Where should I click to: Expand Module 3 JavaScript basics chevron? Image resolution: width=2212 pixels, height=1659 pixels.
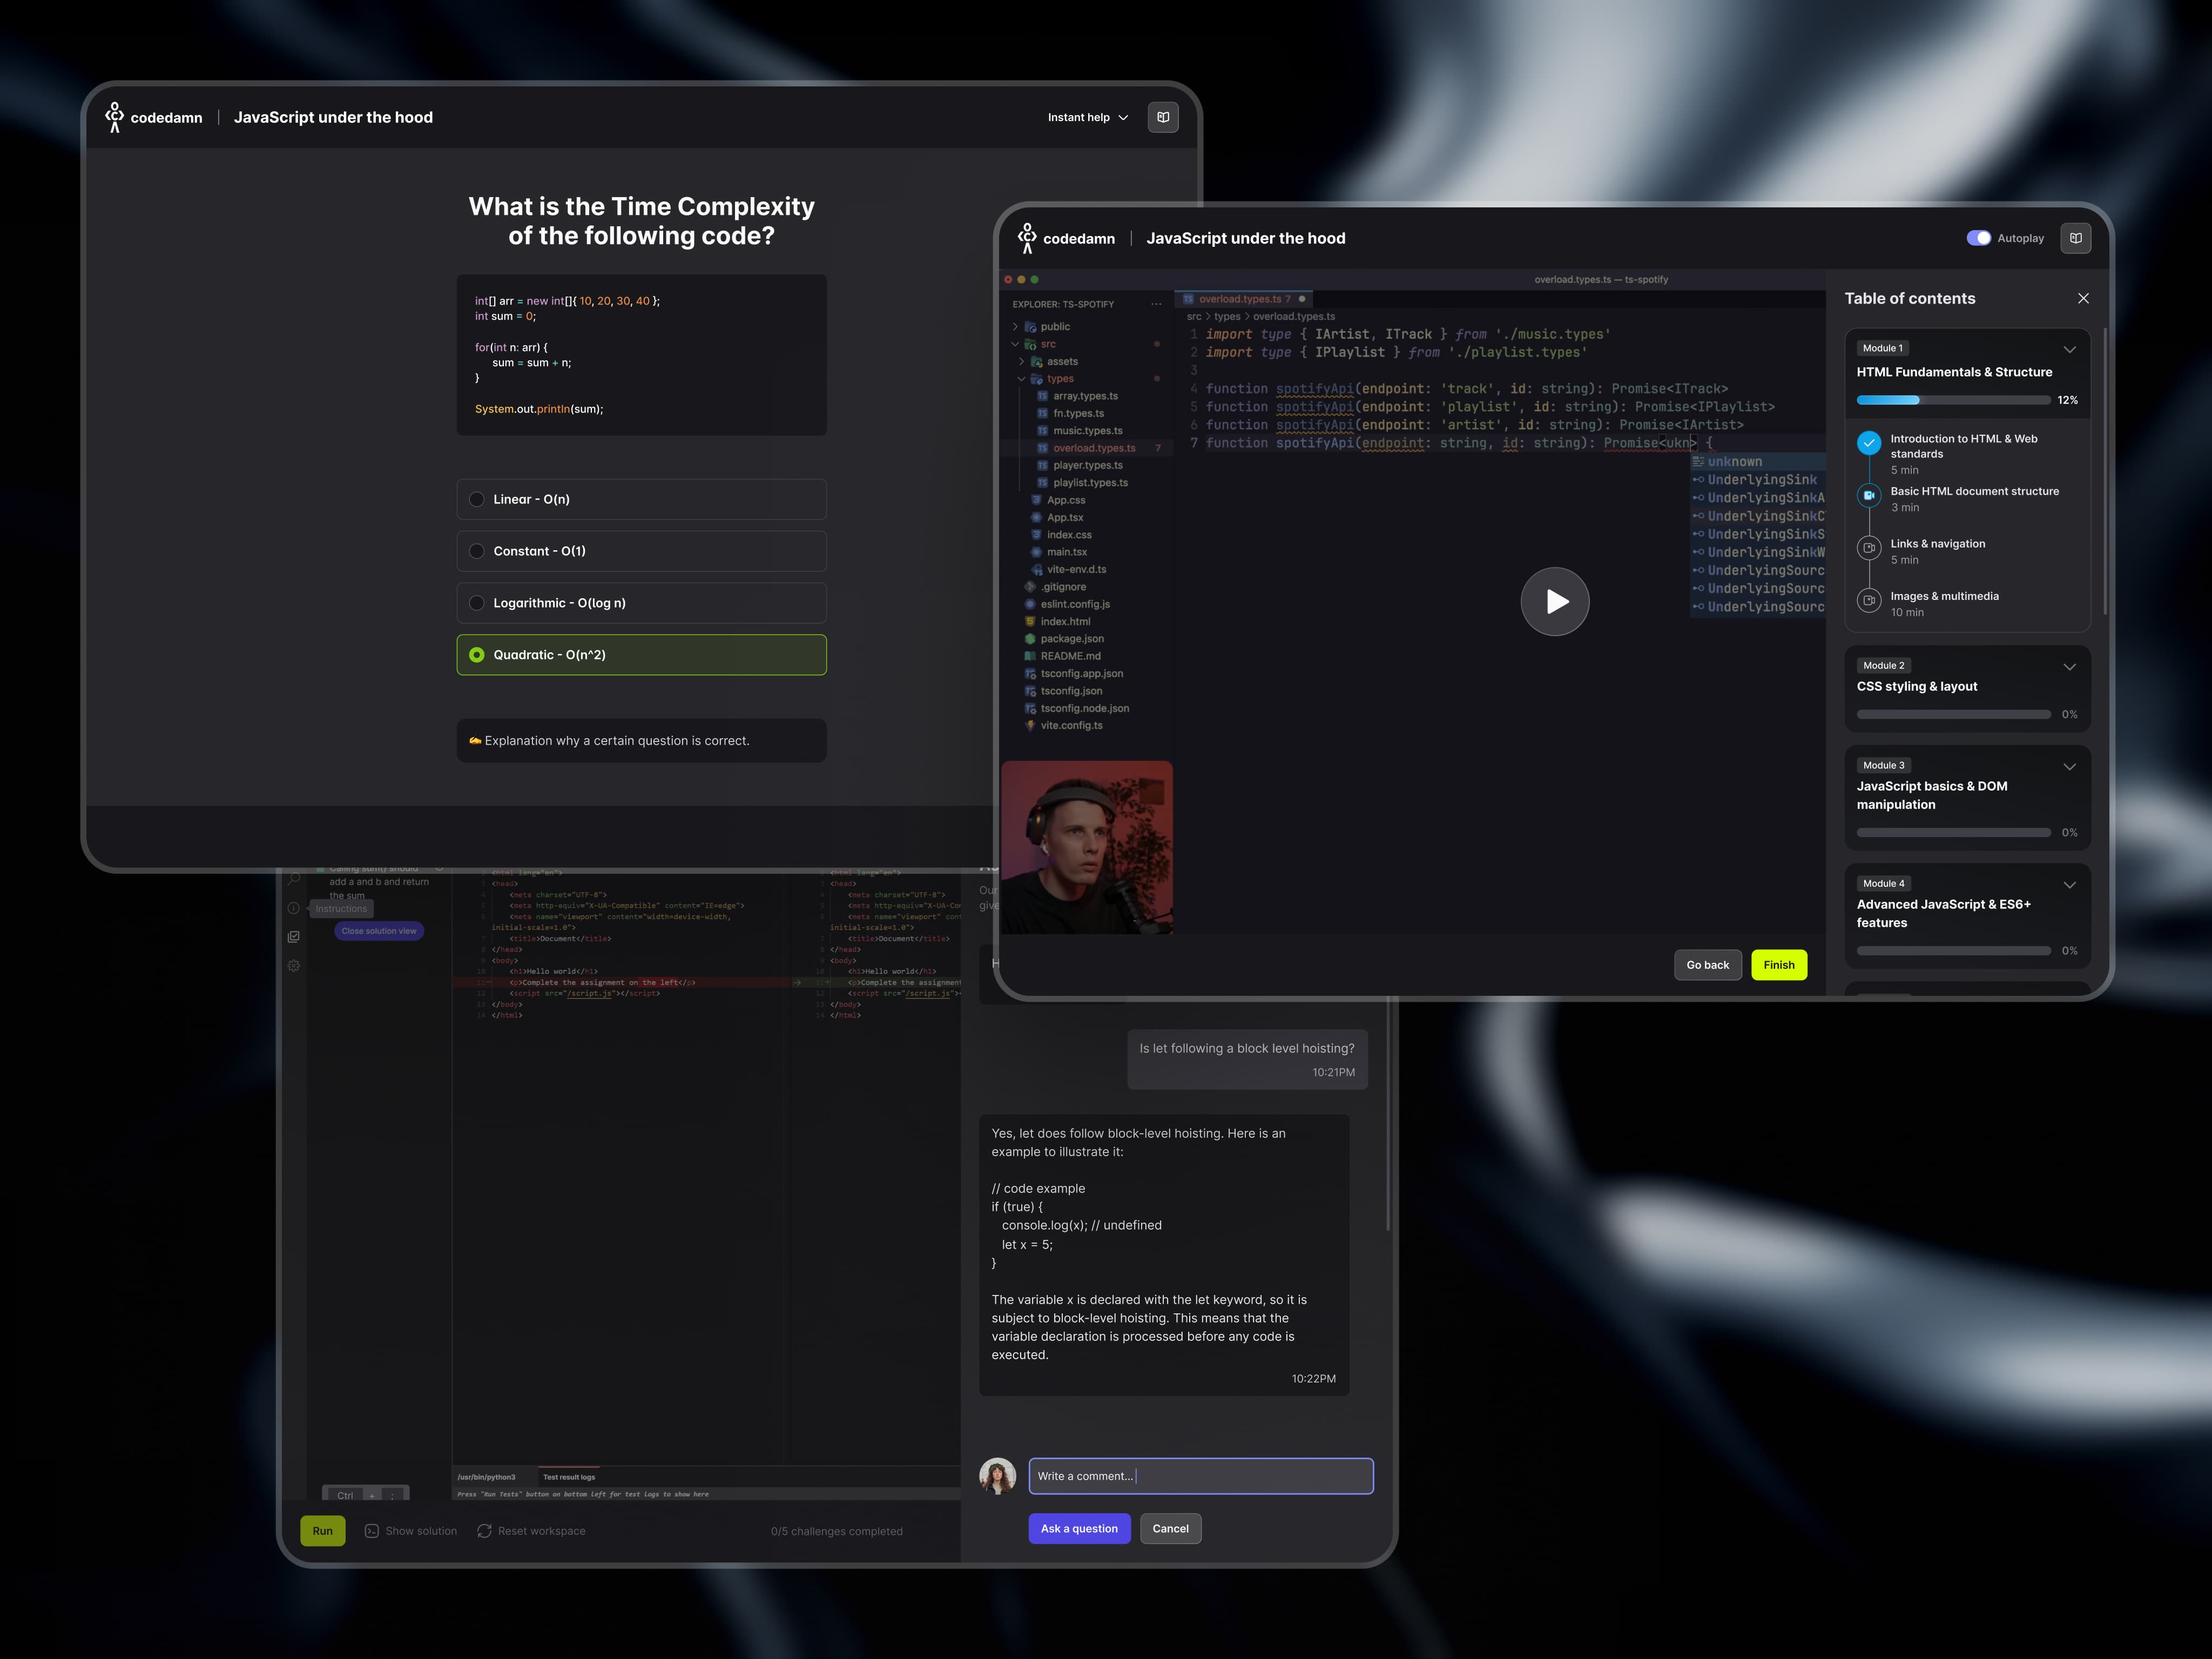pos(2069,767)
